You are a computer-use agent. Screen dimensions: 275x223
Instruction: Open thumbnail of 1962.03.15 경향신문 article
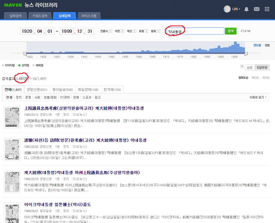coord(12,182)
